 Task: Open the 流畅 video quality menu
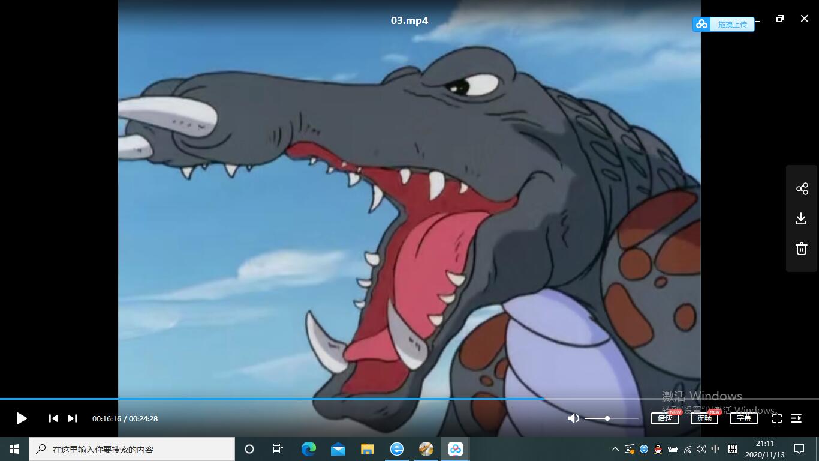point(704,418)
